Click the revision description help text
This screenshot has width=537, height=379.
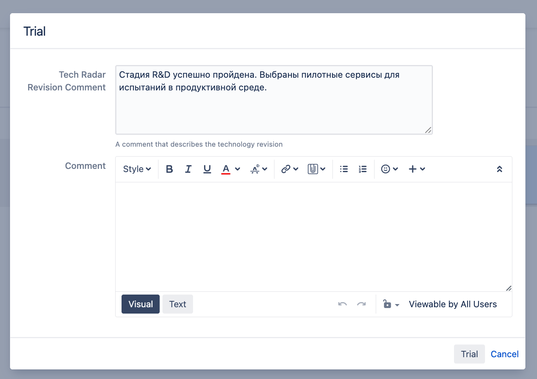[199, 144]
